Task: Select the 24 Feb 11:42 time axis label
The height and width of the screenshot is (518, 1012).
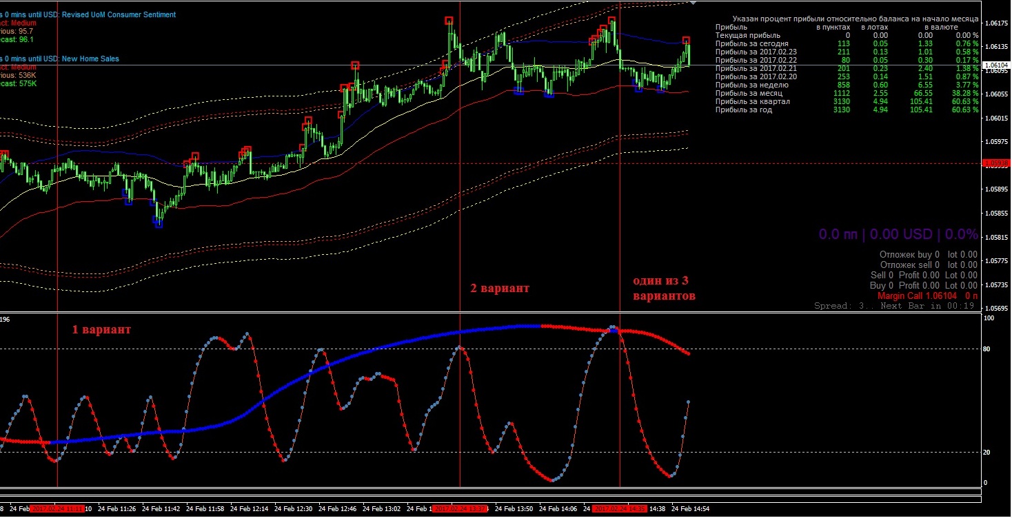Action: 161,509
